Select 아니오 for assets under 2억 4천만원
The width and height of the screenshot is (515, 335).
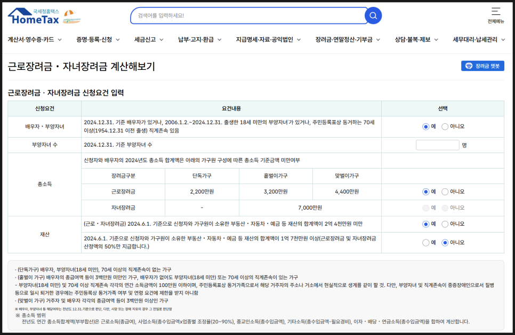(x=445, y=224)
